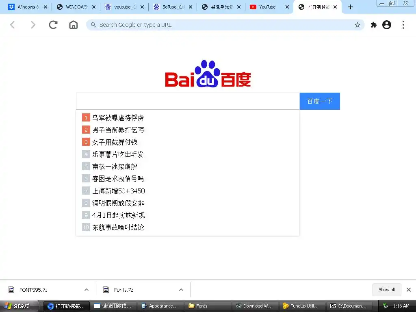416x312 pixels.
Task: Switch to Download W... taskbar window
Action: click(x=255, y=306)
